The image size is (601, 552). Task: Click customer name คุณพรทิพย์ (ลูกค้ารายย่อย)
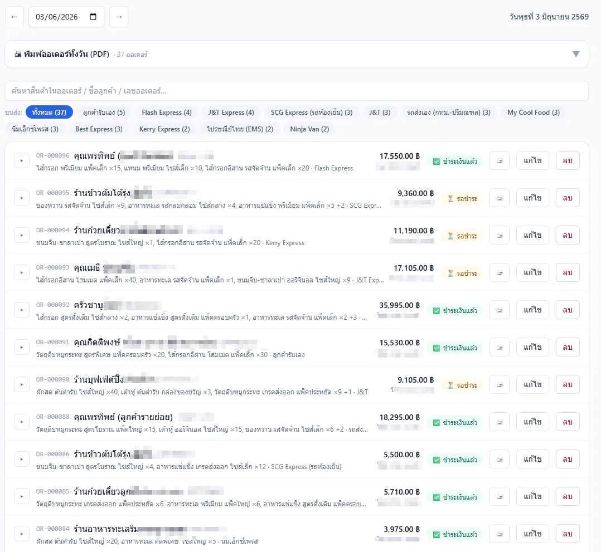pos(123,417)
